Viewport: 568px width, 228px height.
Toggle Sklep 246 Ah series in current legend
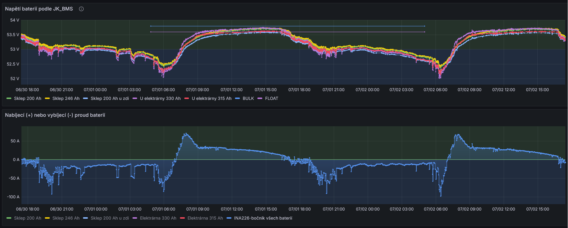[x=66, y=218]
